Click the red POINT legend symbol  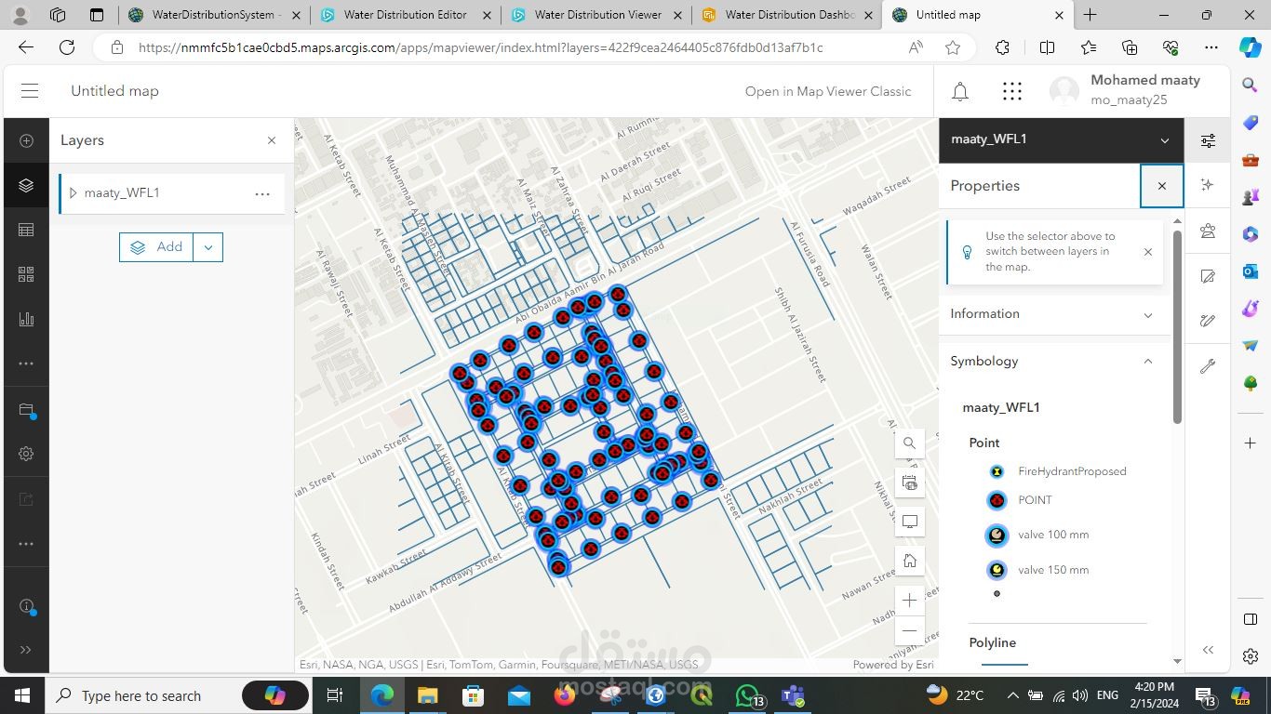click(x=997, y=500)
